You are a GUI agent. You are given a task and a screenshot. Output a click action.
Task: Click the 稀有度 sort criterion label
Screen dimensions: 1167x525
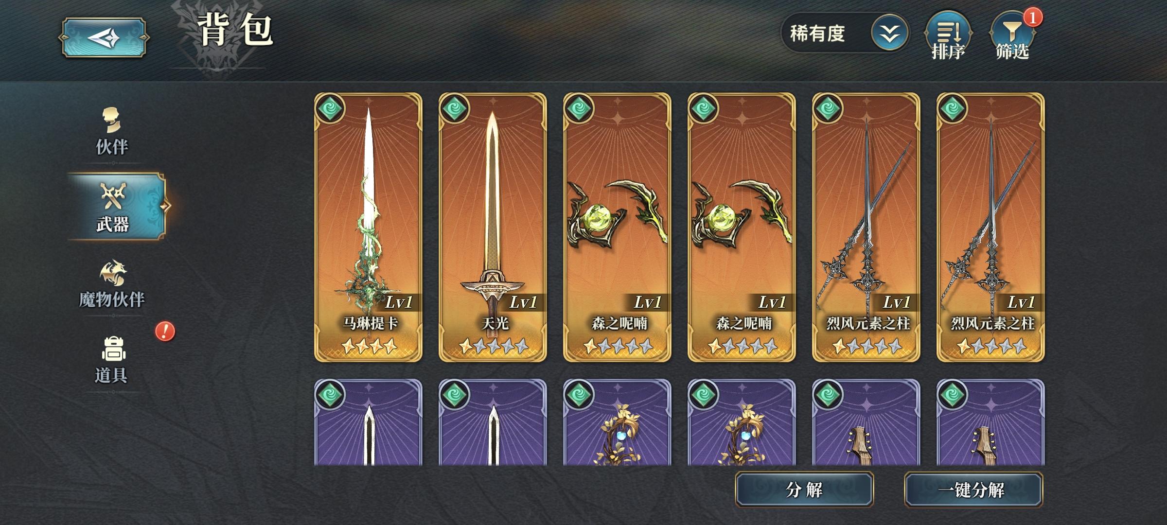click(x=817, y=34)
